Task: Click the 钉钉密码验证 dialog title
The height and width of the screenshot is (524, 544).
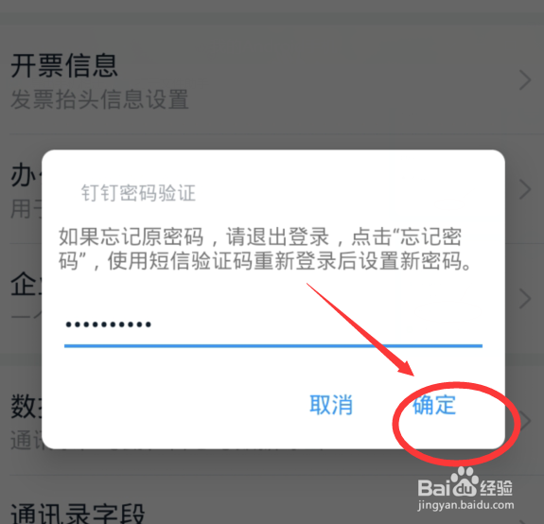Action: pos(138,193)
